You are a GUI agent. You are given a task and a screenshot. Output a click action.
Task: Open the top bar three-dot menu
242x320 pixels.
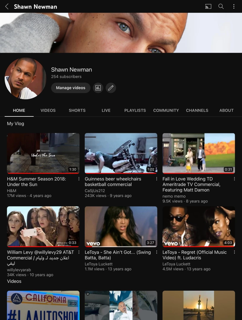point(234,7)
